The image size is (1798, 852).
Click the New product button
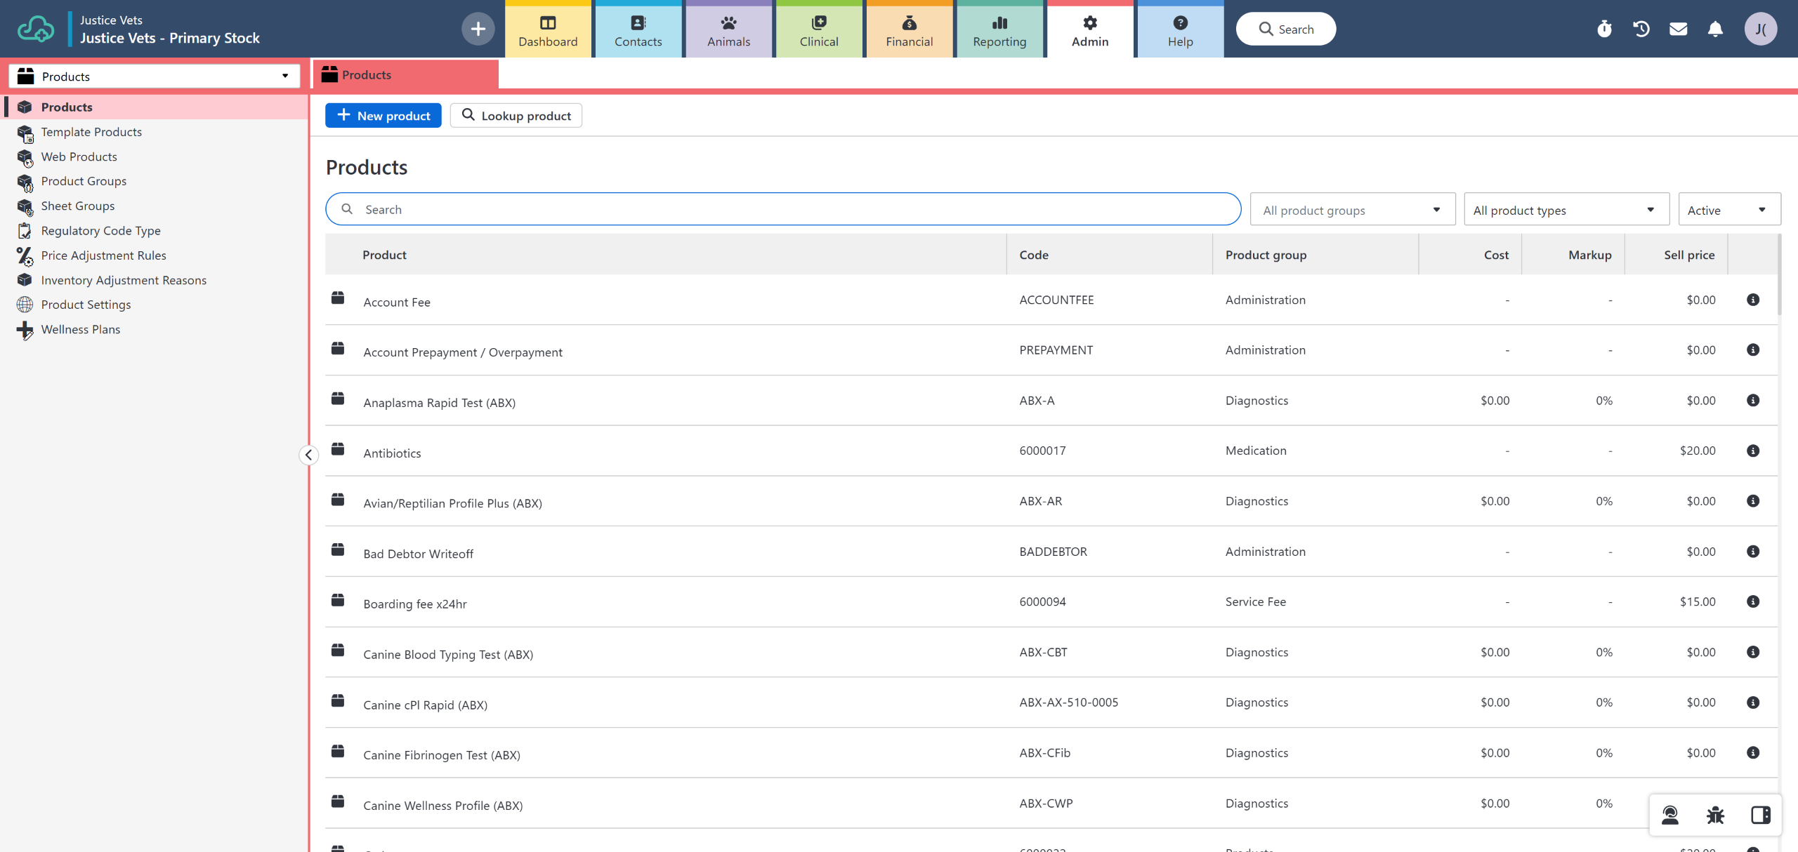click(383, 116)
